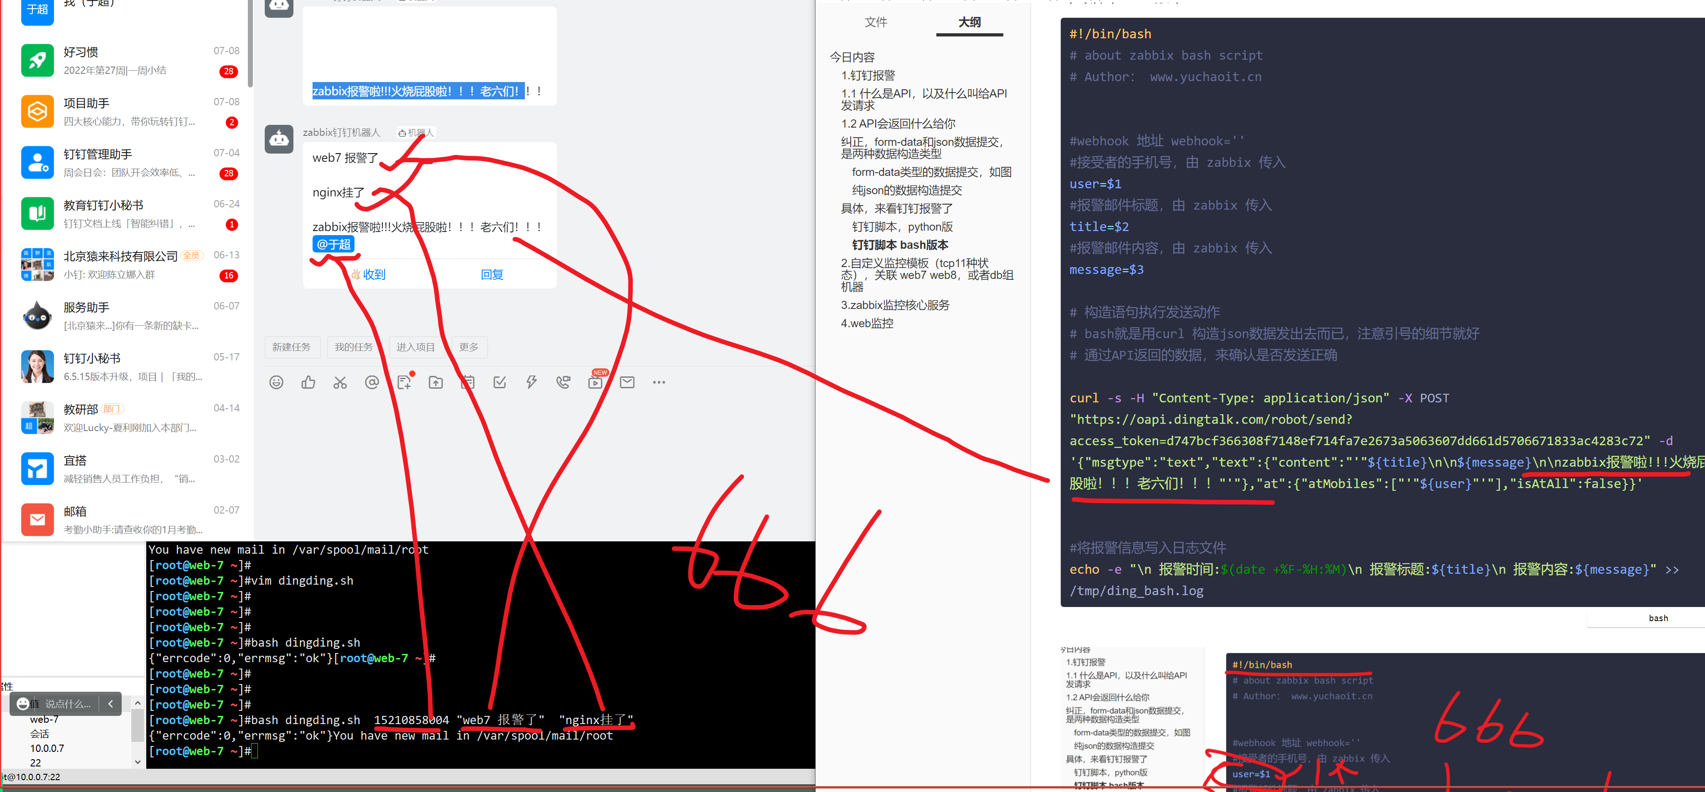The height and width of the screenshot is (792, 1705).
Task: Collapse the floating comment bar arrow
Action: [111, 704]
